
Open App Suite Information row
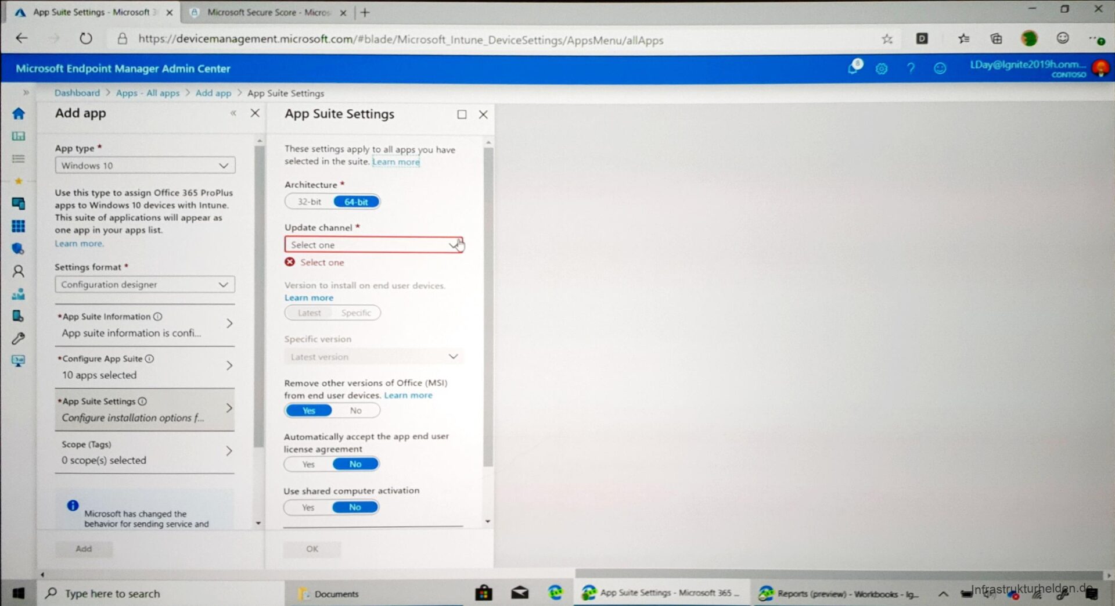[x=145, y=325]
